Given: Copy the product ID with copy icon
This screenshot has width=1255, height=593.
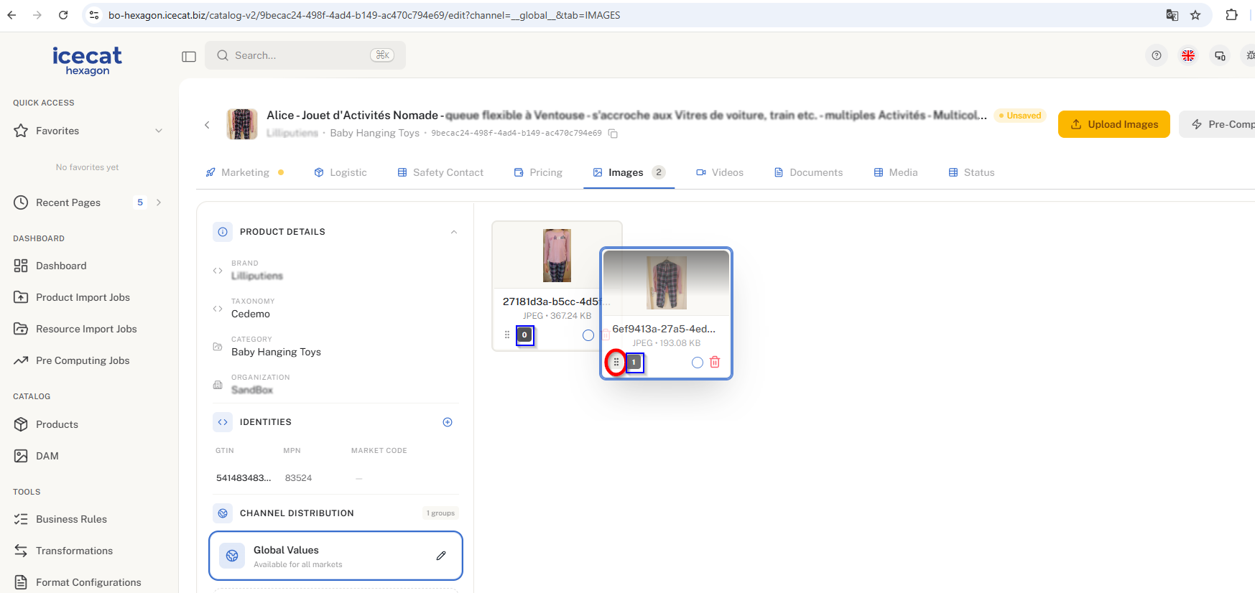Looking at the screenshot, I should (613, 134).
